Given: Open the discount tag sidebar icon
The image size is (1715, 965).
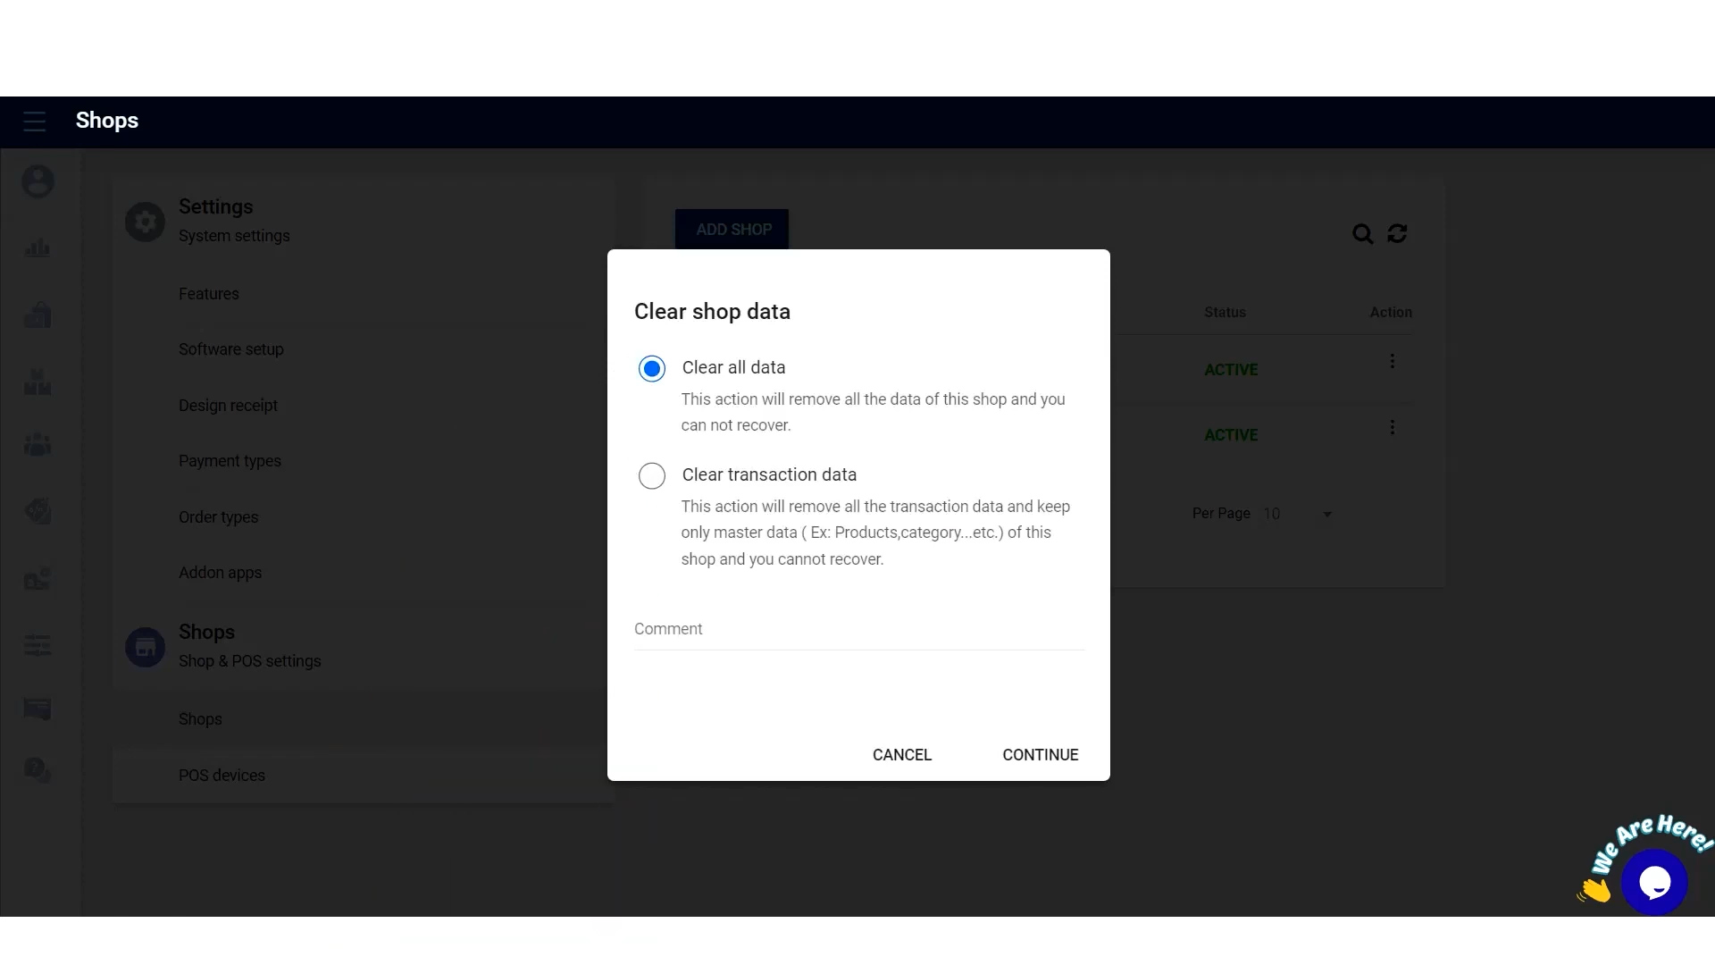Looking at the screenshot, I should 38,511.
